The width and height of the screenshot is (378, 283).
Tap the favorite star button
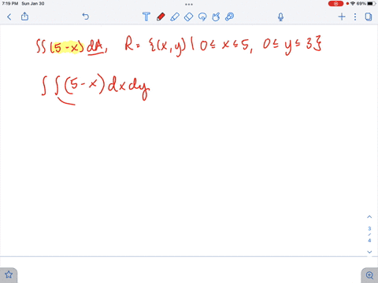tap(9, 275)
